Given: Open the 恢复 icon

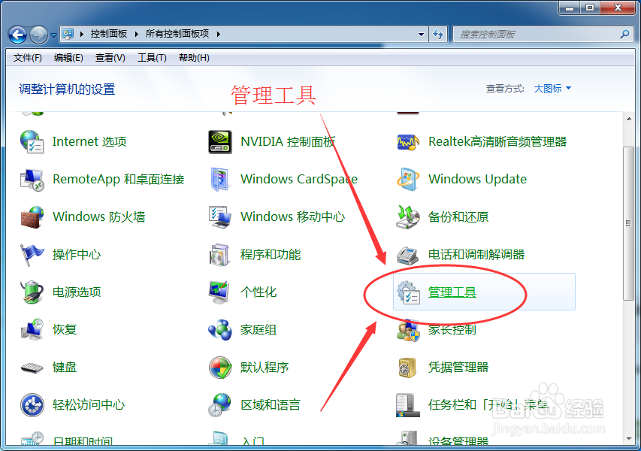Looking at the screenshot, I should (x=32, y=330).
